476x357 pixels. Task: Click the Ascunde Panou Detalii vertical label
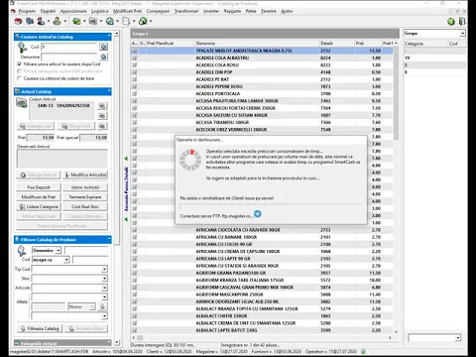coord(126,189)
